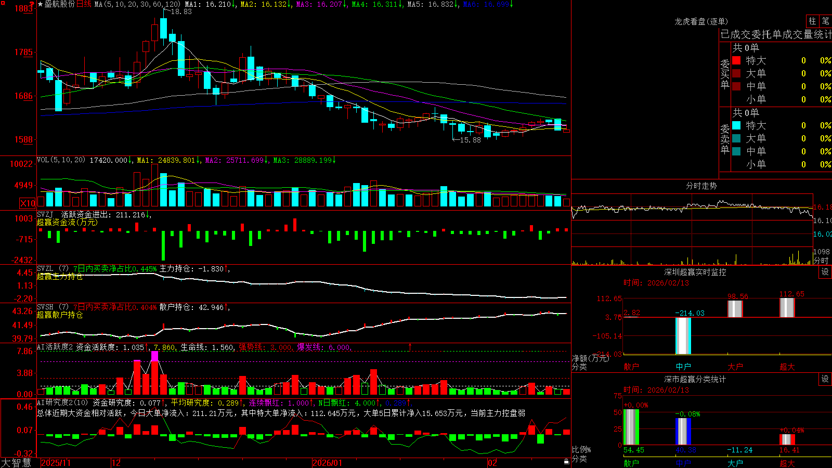832x468 pixels.
Task: Click the 深市超赢分类统计 panel title
Action: click(x=695, y=379)
